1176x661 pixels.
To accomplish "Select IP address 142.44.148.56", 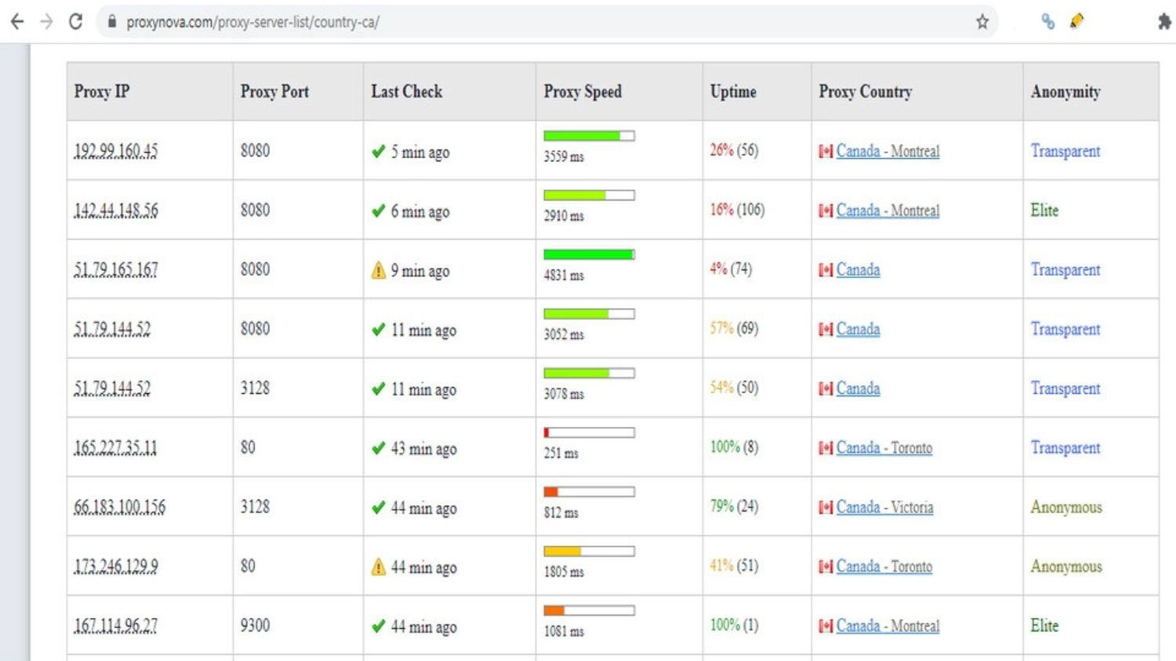I will (116, 210).
